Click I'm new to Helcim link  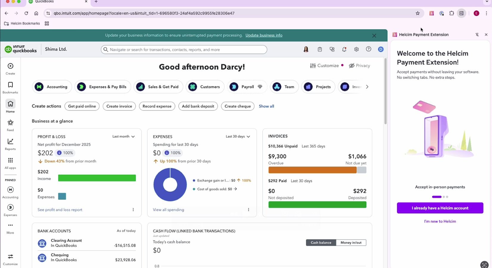point(440,221)
